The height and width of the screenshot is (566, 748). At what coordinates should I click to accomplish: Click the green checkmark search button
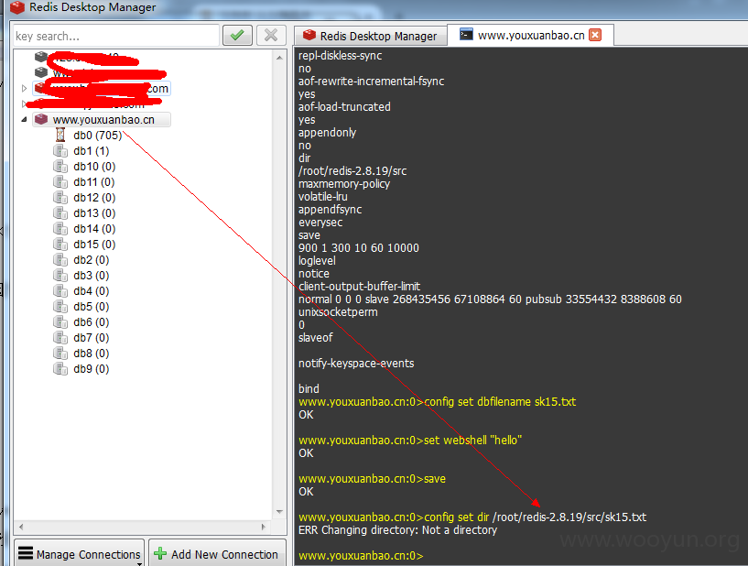coord(237,36)
